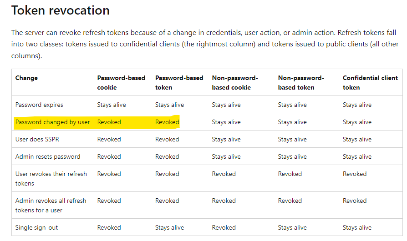407x241 pixels.
Task: Click the Password-based cookie column header
Action: (x=120, y=82)
